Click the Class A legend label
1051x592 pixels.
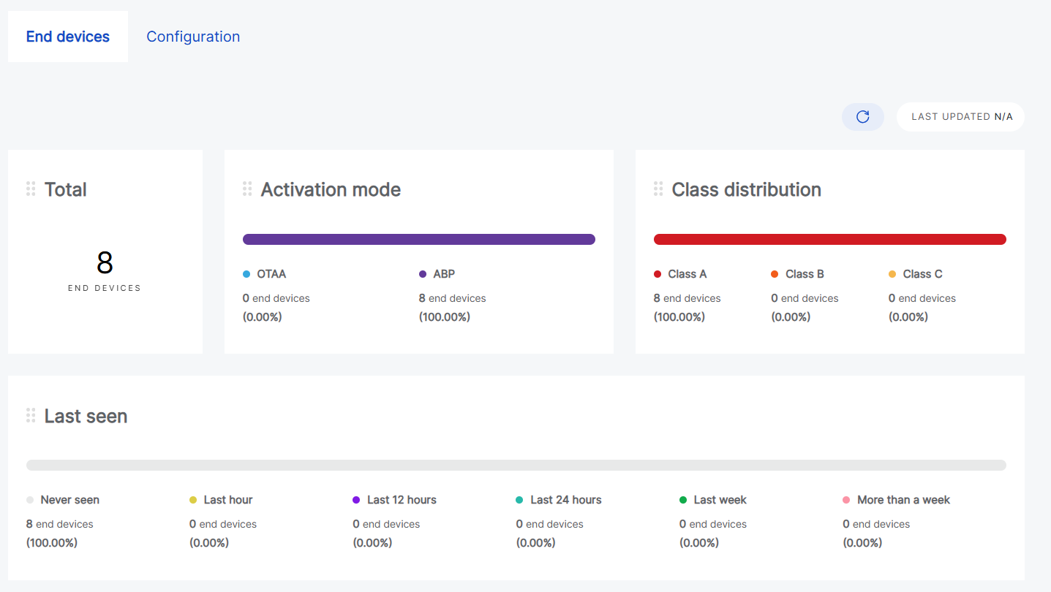point(687,274)
